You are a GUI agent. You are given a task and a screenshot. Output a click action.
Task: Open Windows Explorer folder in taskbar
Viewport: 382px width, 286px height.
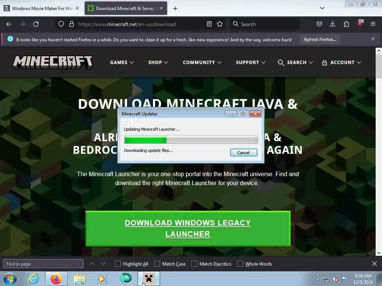click(79, 279)
